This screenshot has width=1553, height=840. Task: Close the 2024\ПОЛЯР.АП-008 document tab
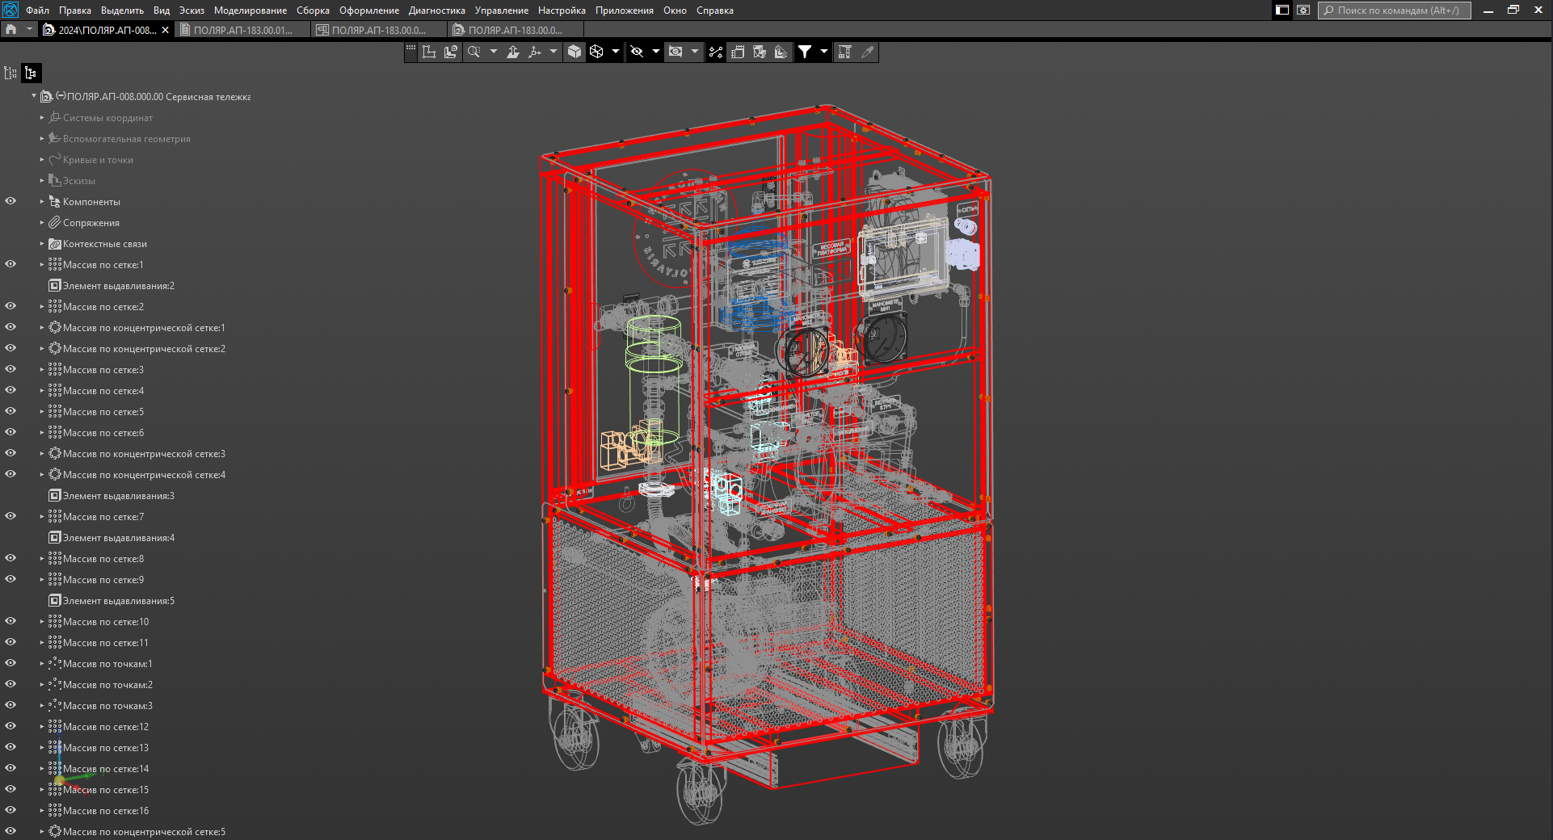coord(166,30)
